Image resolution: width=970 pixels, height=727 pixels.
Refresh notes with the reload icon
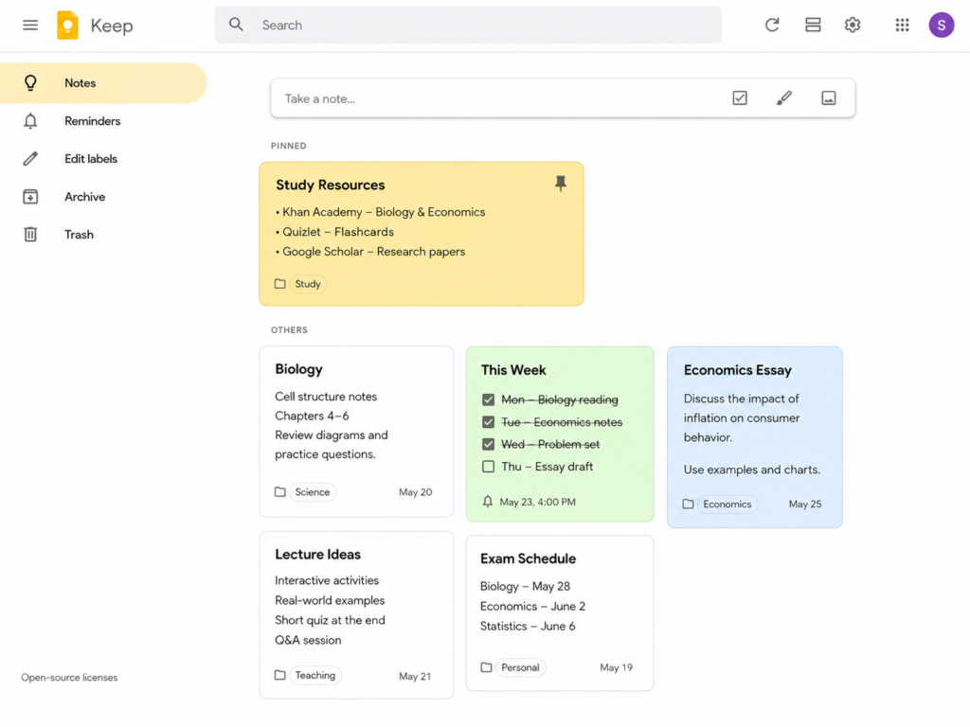(x=771, y=25)
